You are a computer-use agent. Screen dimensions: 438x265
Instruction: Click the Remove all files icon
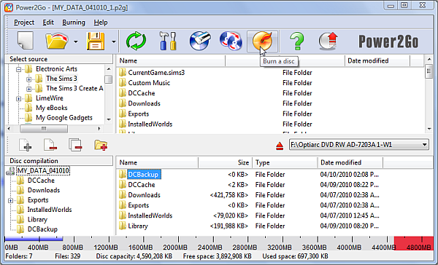pos(75,145)
